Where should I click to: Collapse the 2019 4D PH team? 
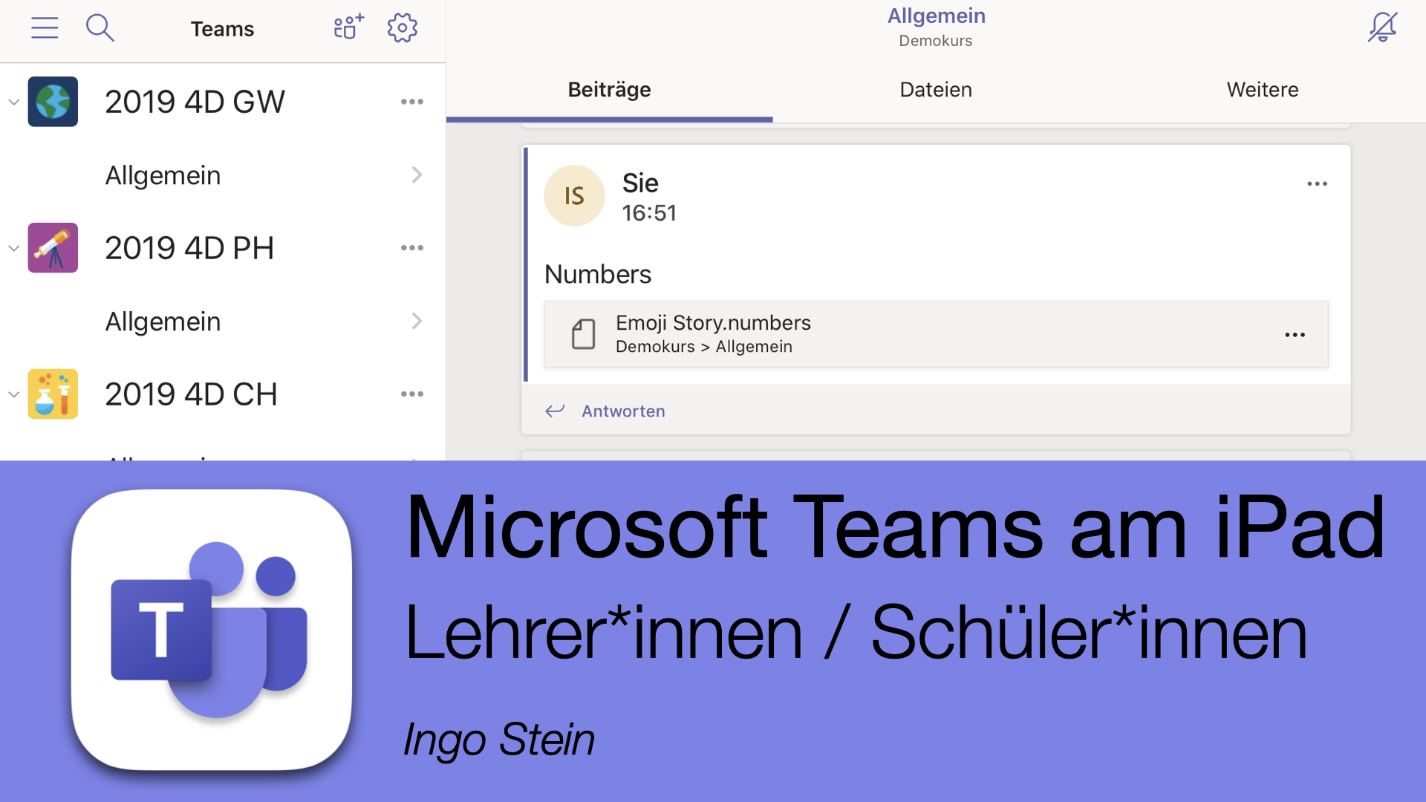coord(13,248)
